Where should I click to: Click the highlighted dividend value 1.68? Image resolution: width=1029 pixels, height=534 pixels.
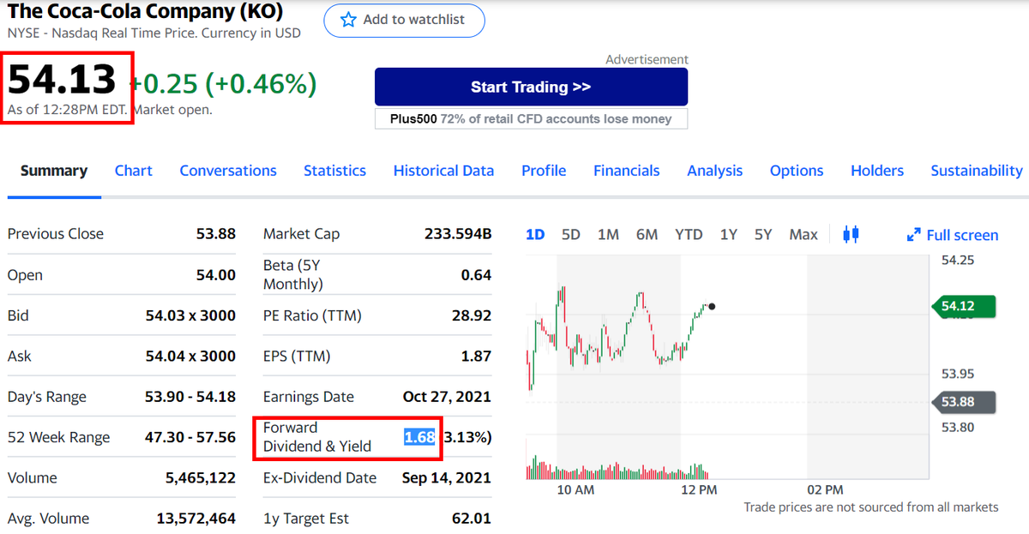[x=420, y=437]
